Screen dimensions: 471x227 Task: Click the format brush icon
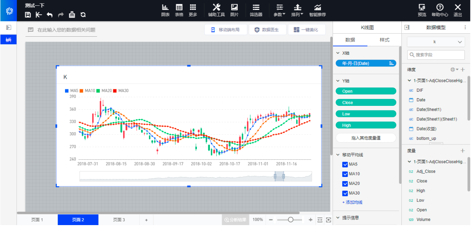click(72, 15)
